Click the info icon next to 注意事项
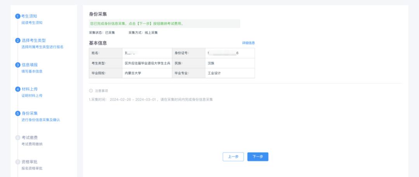 pos(91,91)
